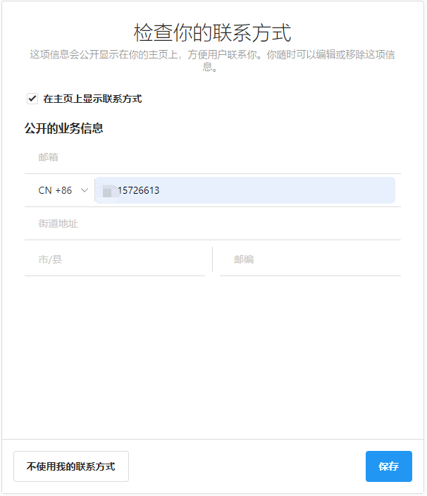Select the 邮编 postal code field

[x=310, y=259]
